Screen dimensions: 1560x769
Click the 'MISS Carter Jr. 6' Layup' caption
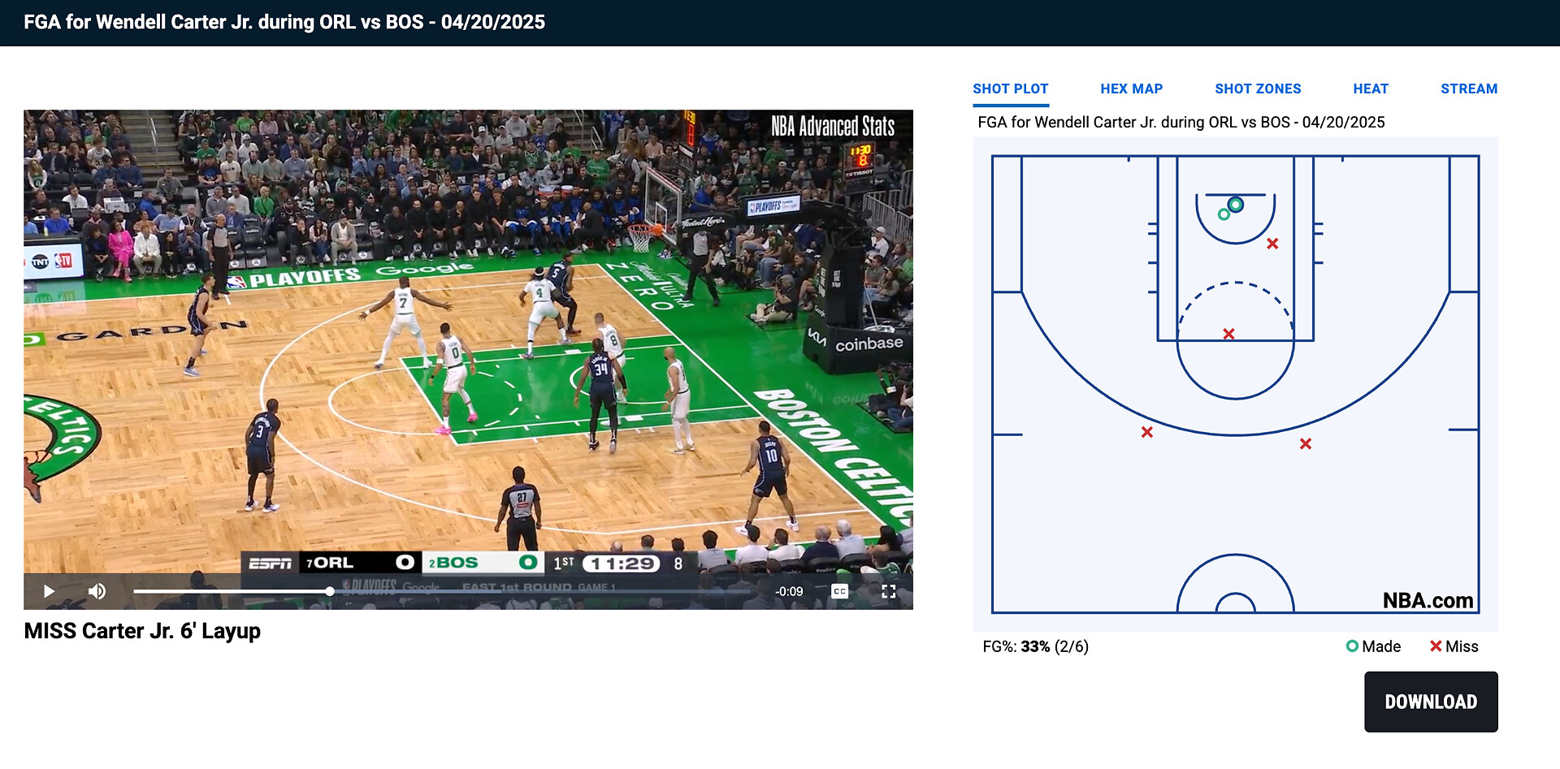(x=142, y=631)
